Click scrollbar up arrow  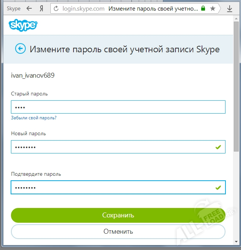[x=236, y=19]
